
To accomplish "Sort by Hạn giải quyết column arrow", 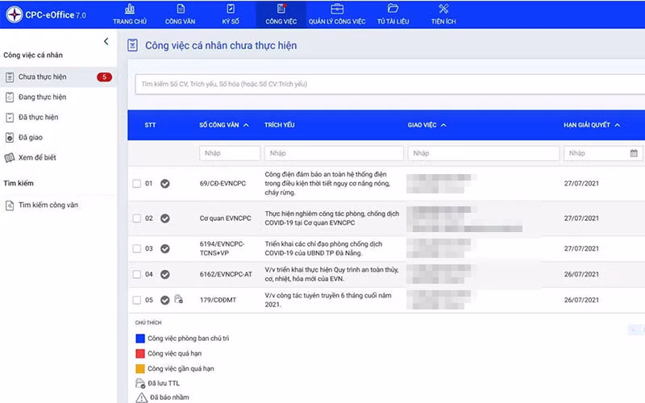I will [x=617, y=126].
